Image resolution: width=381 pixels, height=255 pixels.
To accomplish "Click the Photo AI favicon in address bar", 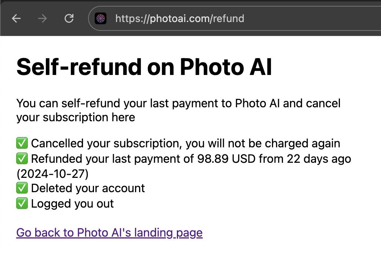I will (x=101, y=18).
